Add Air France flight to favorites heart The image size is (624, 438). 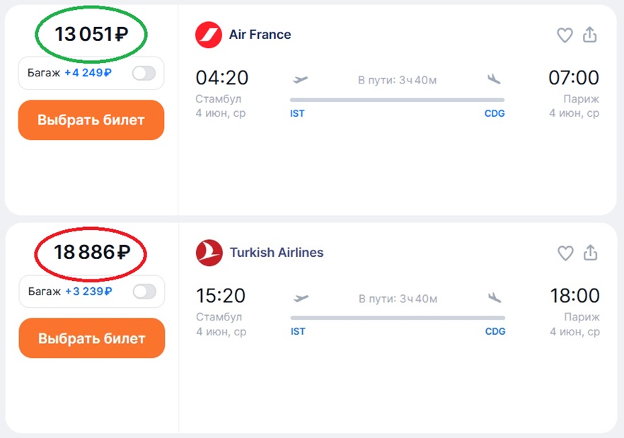[x=565, y=35]
